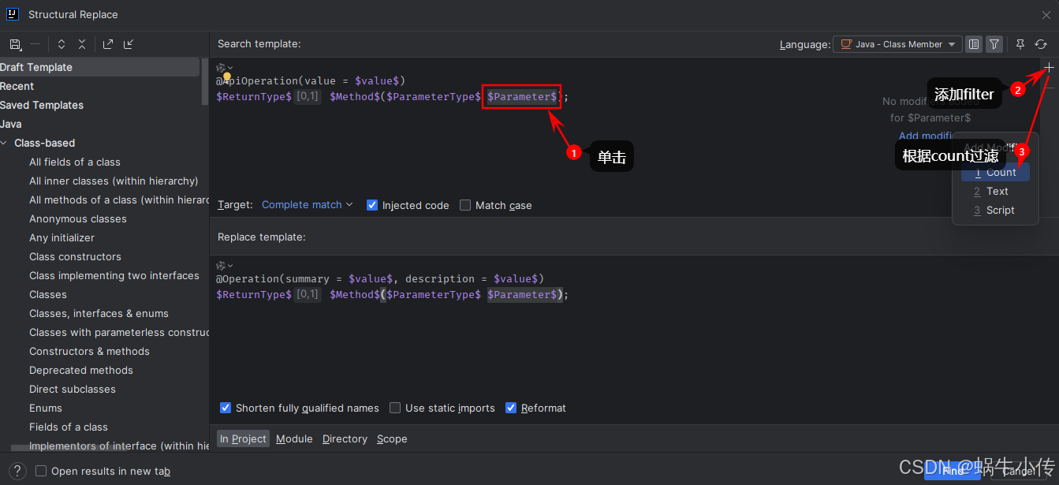Collapse all template tree nodes
The width and height of the screenshot is (1059, 485).
(81, 44)
